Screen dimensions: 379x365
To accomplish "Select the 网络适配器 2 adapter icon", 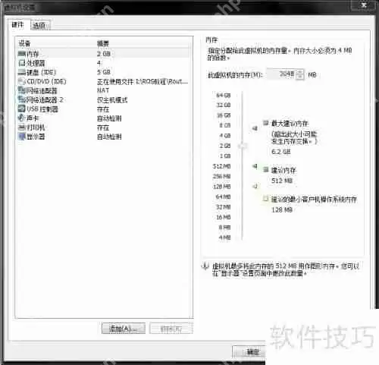I will [x=22, y=99].
